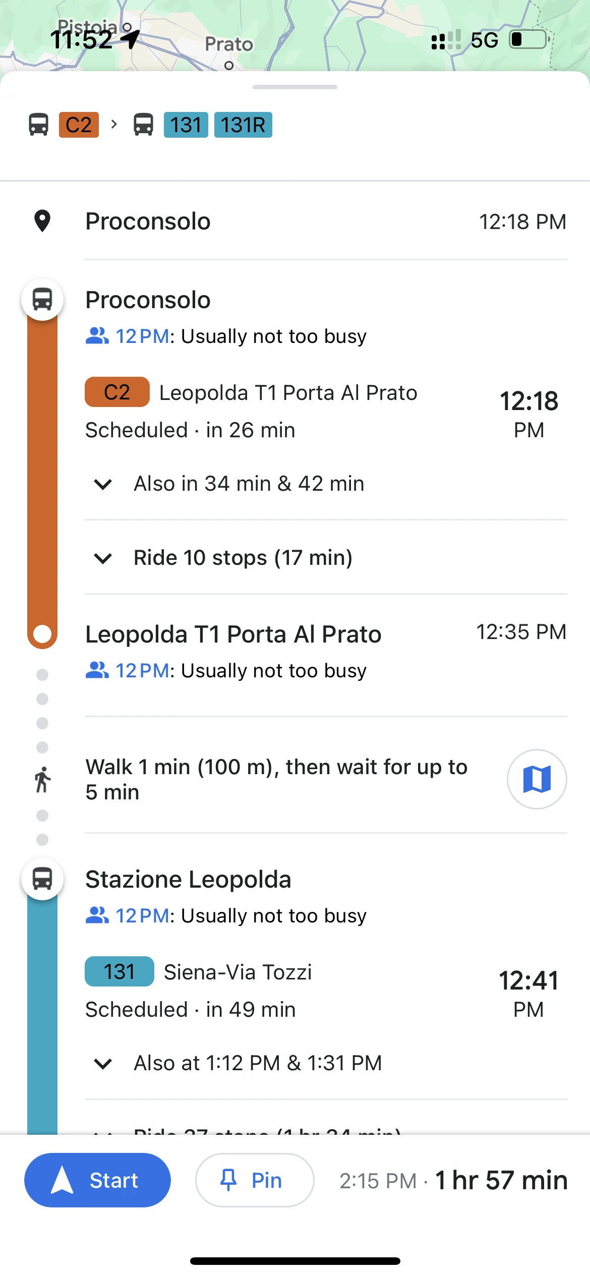Select the orange C2 route badge in header
The image size is (590, 1277).
coord(79,125)
